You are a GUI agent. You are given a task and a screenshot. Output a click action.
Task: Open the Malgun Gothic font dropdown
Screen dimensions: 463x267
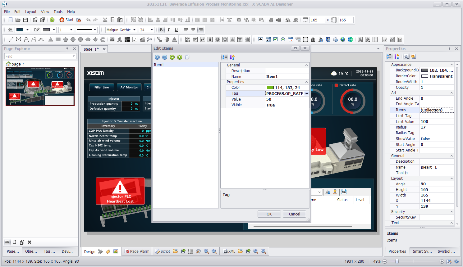(135, 30)
